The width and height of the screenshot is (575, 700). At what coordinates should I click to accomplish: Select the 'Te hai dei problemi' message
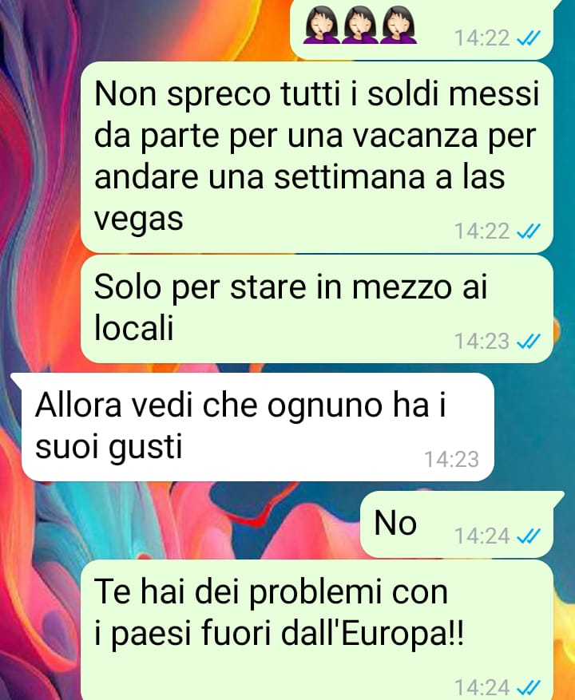click(317, 630)
